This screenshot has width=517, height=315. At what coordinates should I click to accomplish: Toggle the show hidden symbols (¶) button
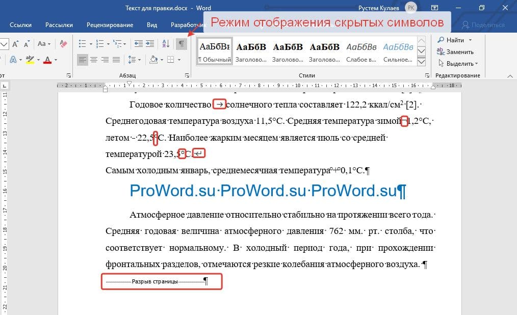pyautogui.click(x=181, y=44)
